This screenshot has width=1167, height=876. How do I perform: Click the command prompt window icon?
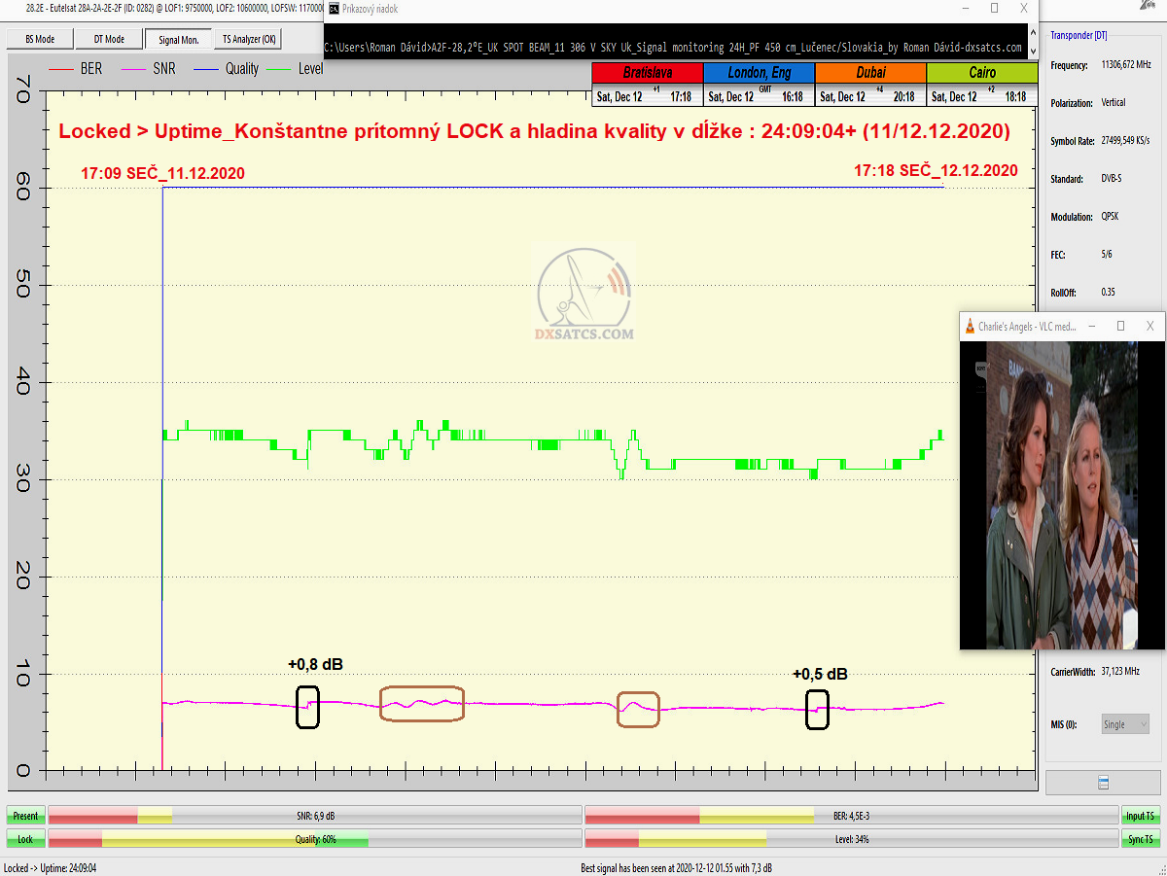pos(334,8)
